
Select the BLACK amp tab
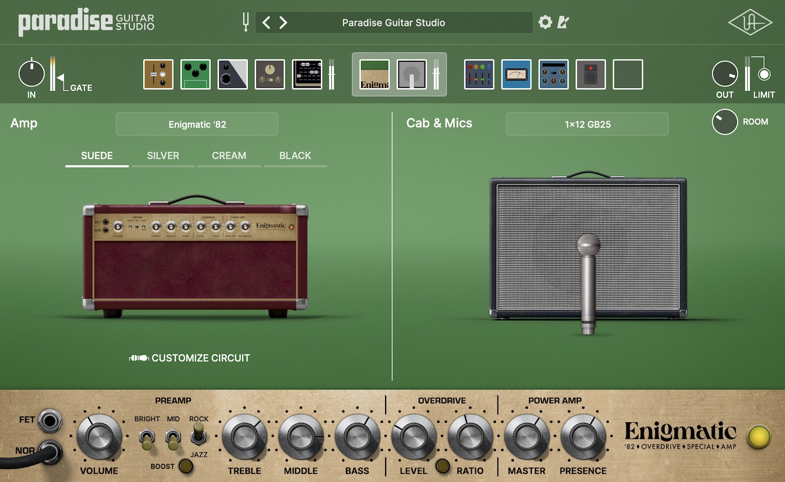pyautogui.click(x=295, y=155)
